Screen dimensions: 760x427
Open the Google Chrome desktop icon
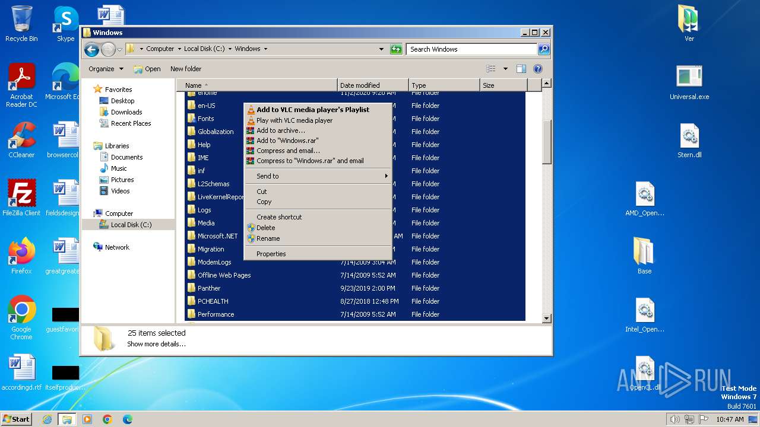coord(21,317)
